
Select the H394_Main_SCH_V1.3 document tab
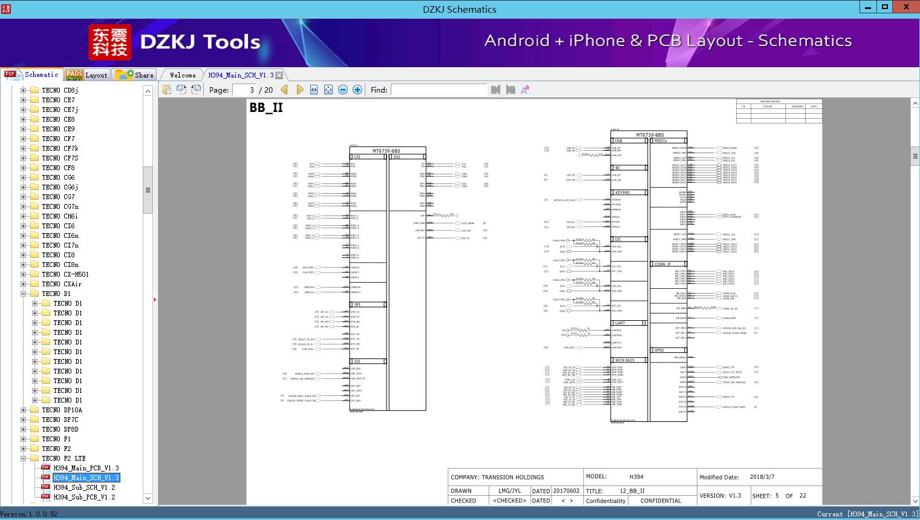point(241,75)
